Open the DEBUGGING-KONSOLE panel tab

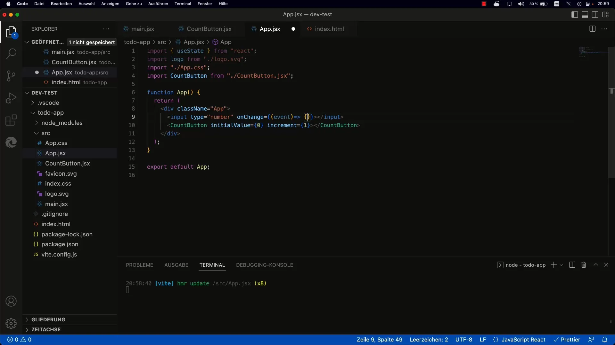point(265,265)
